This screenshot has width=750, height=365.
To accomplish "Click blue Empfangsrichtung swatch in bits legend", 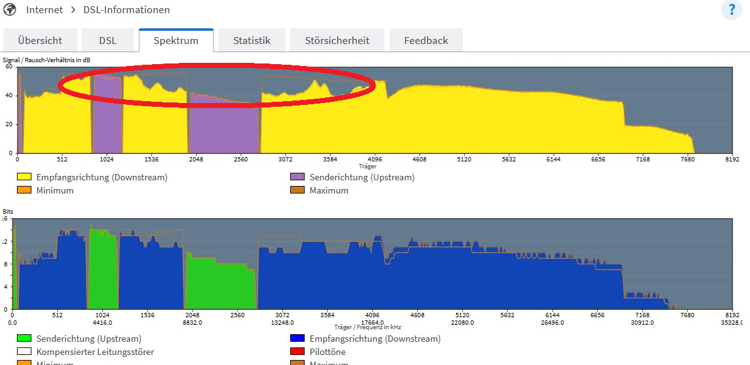I will click(298, 339).
